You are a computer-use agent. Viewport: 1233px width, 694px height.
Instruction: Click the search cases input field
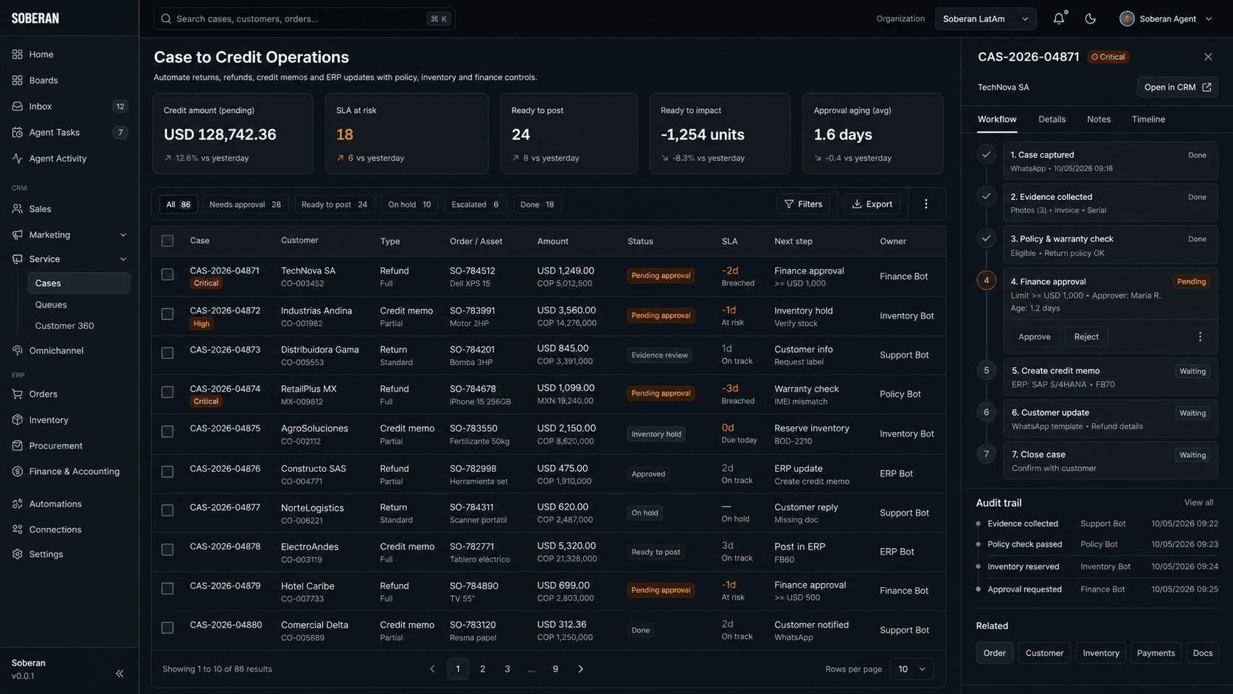[x=304, y=19]
